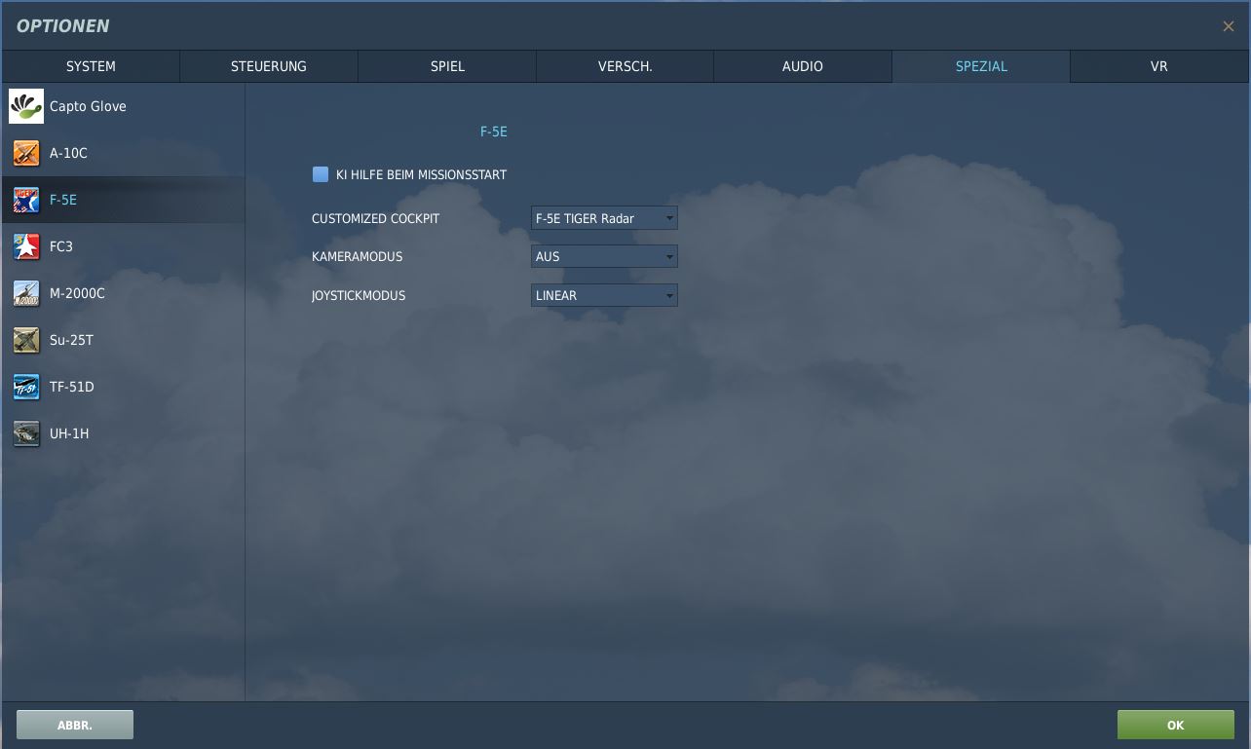1251x749 pixels.
Task: Click the A-10C aircraft icon
Action: 26,153
